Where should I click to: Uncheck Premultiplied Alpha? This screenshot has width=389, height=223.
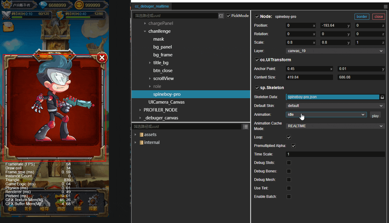tap(293, 146)
